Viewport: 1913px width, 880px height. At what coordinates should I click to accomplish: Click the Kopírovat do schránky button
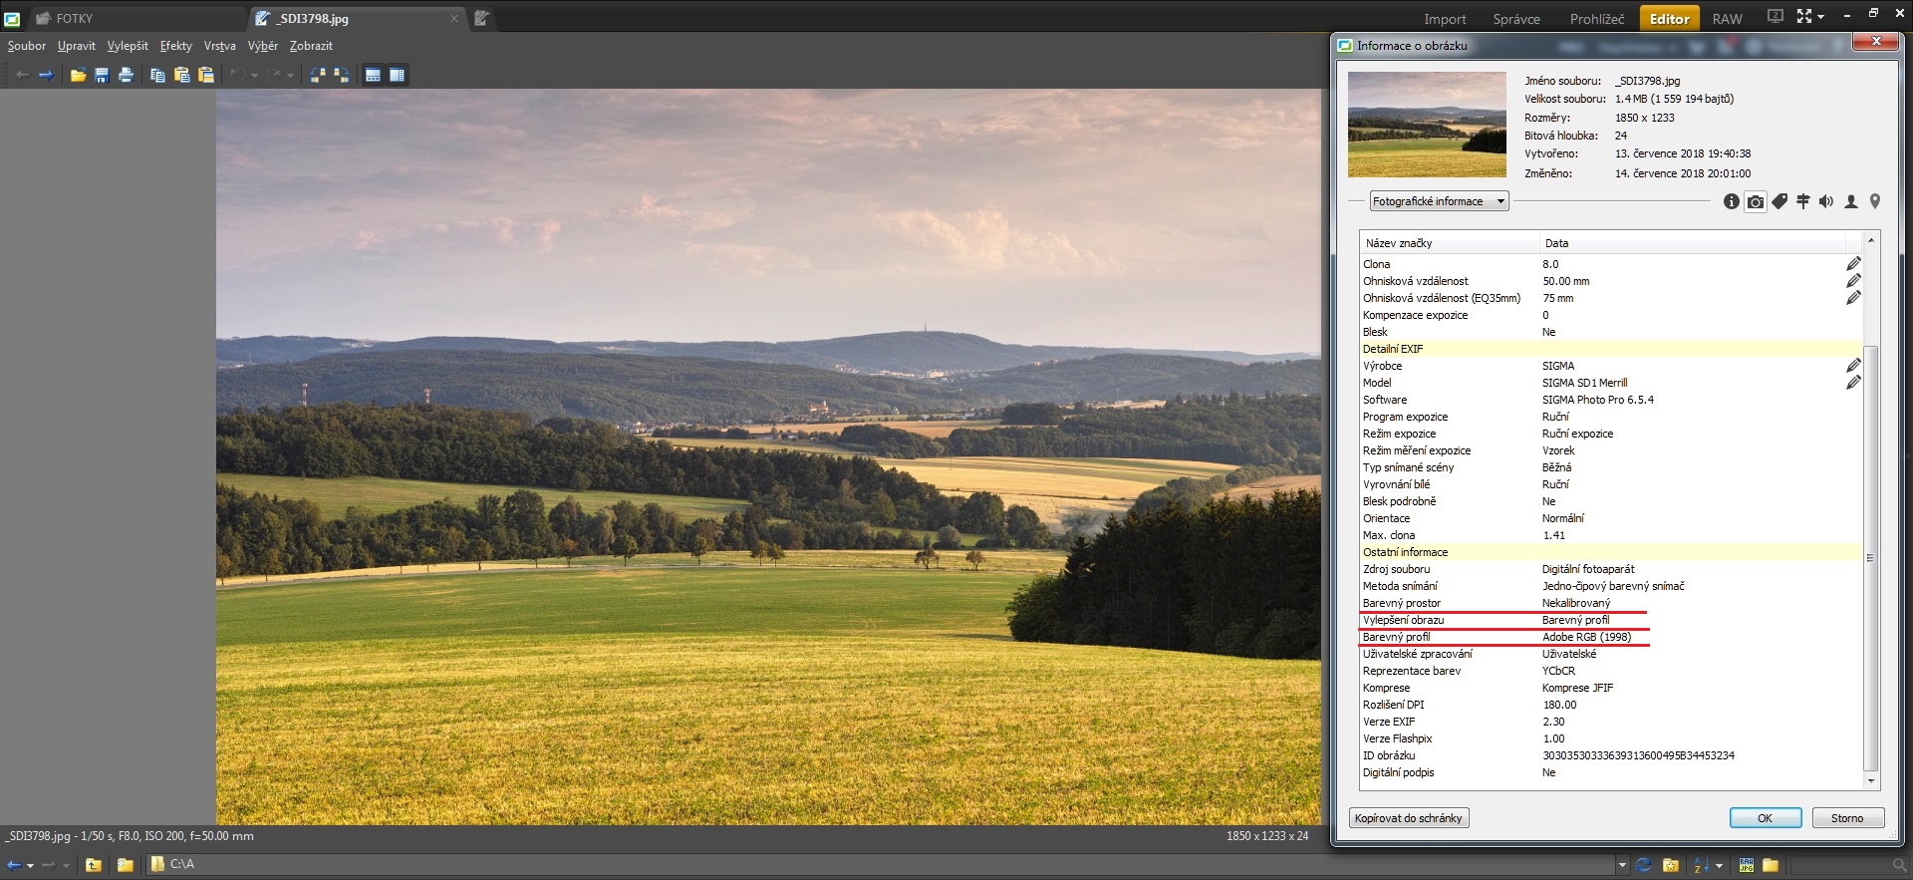click(1408, 818)
